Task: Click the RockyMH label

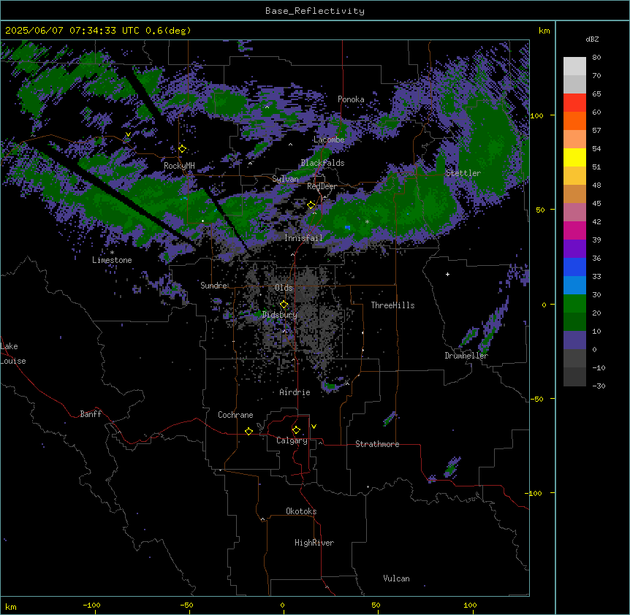Action: click(179, 166)
